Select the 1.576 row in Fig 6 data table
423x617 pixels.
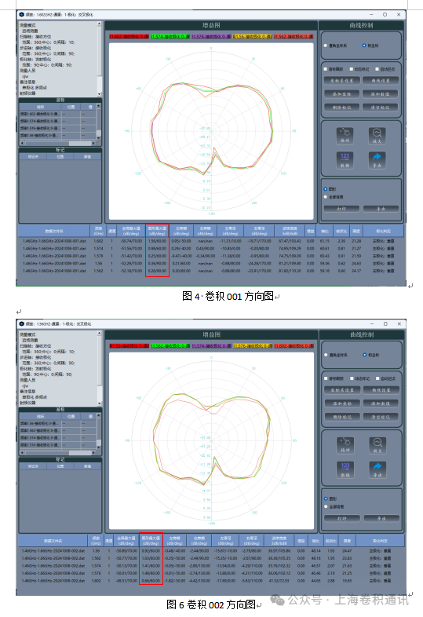click(x=212, y=573)
